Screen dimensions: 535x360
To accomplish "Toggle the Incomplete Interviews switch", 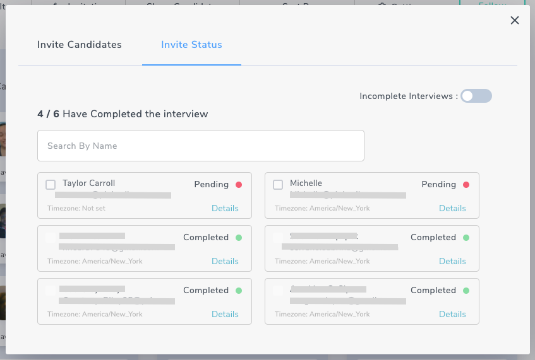I will coord(476,96).
